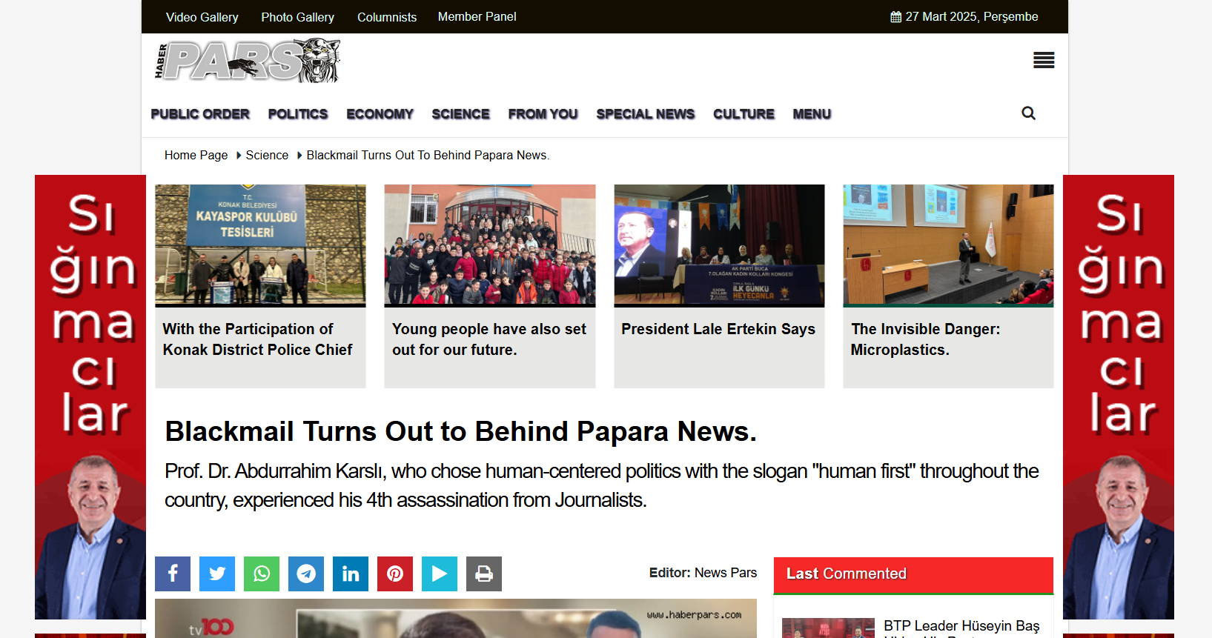Image resolution: width=1212 pixels, height=638 pixels.
Task: Click the calendar icon beside the date
Action: [895, 17]
